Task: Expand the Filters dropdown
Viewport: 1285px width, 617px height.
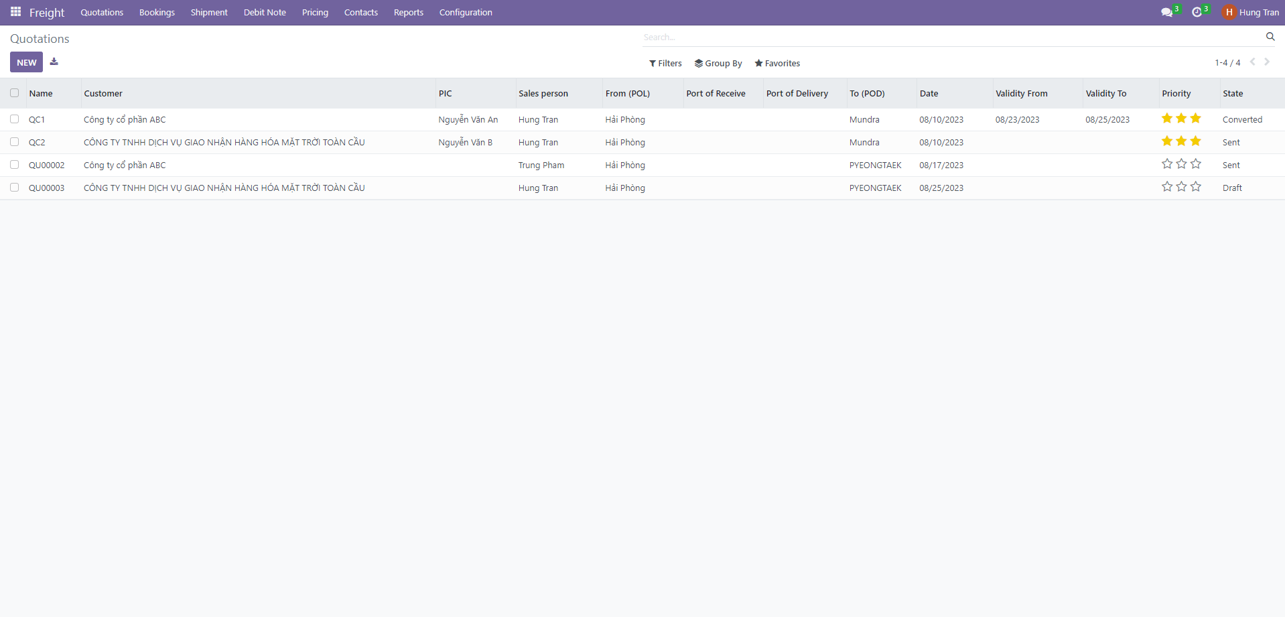Action: (x=665, y=63)
